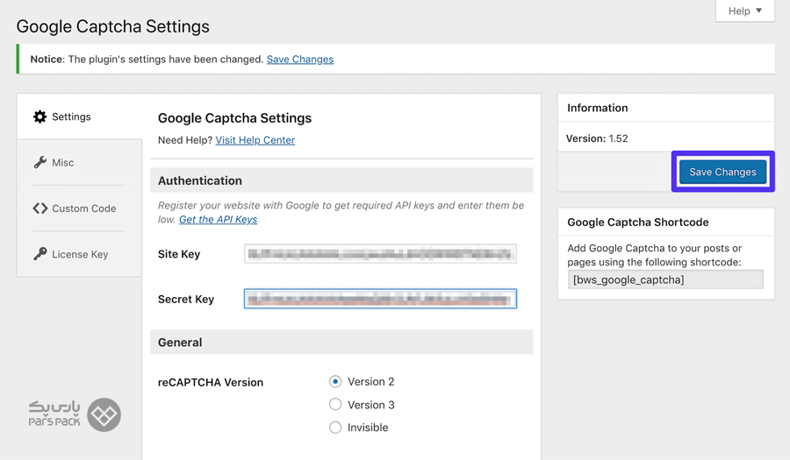Select the Version 2 radio button

point(335,381)
